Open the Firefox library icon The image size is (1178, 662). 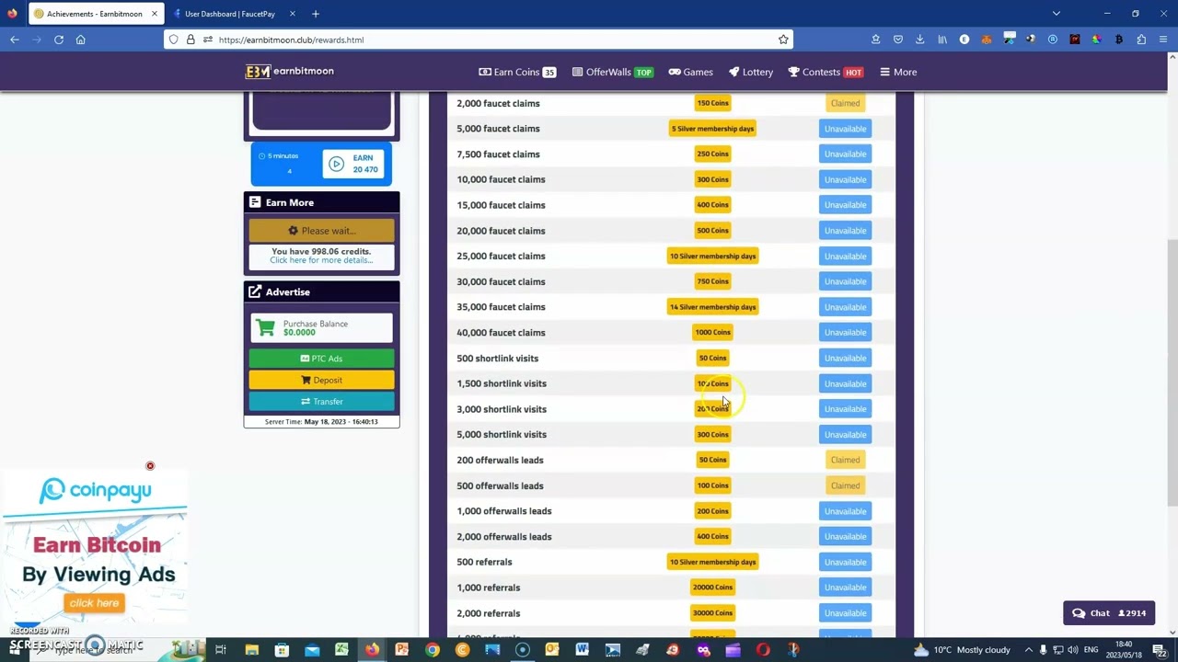pos(942,40)
